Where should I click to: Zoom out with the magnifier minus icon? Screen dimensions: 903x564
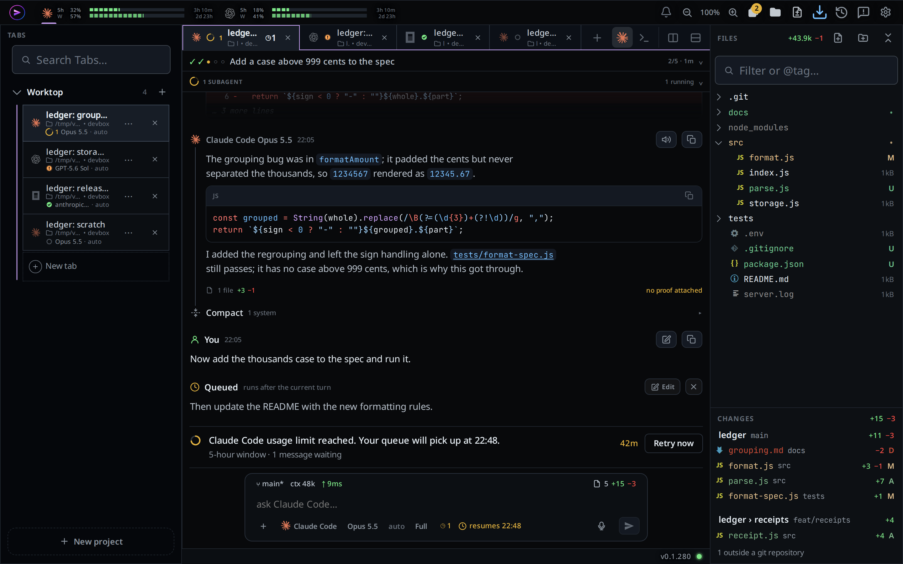pos(687,12)
